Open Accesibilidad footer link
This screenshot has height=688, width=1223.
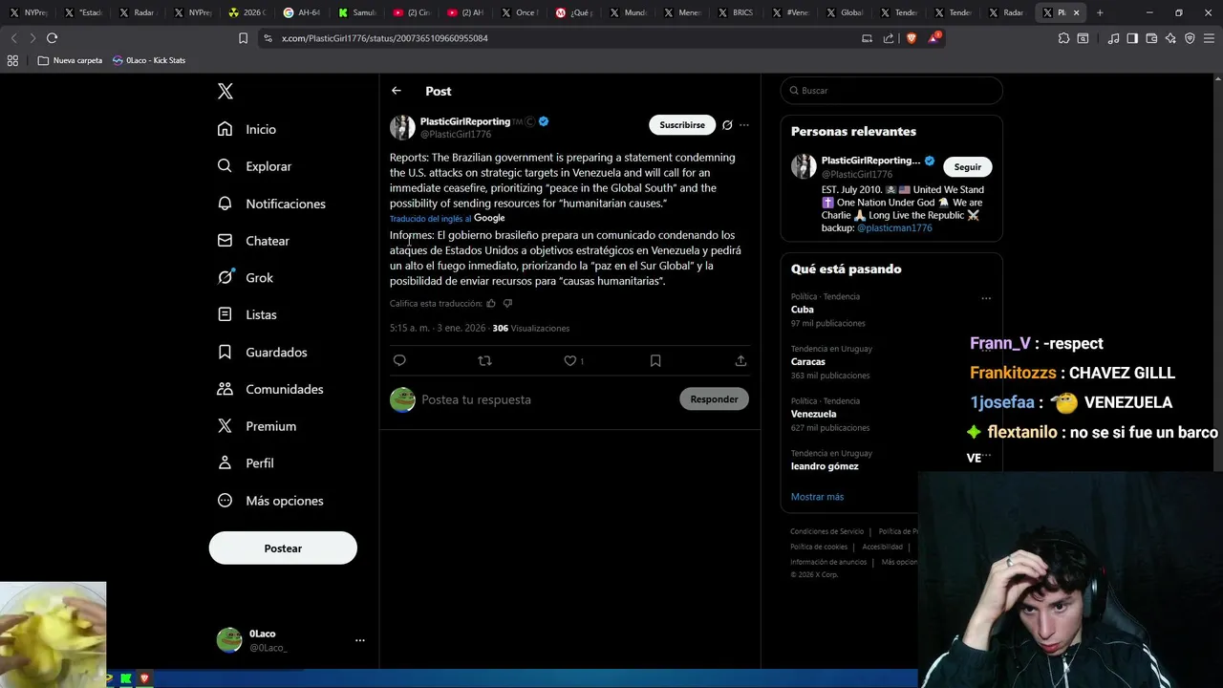[882, 547]
